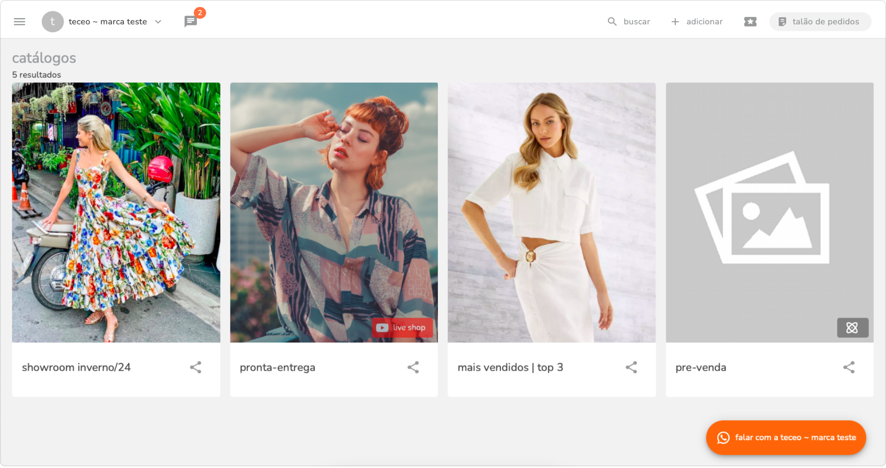Expand the brand selector chevron

pos(158,22)
